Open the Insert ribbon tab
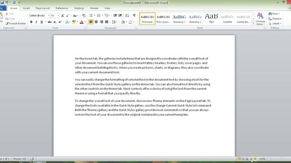Screen dimensions: 291x163 point(26,8)
